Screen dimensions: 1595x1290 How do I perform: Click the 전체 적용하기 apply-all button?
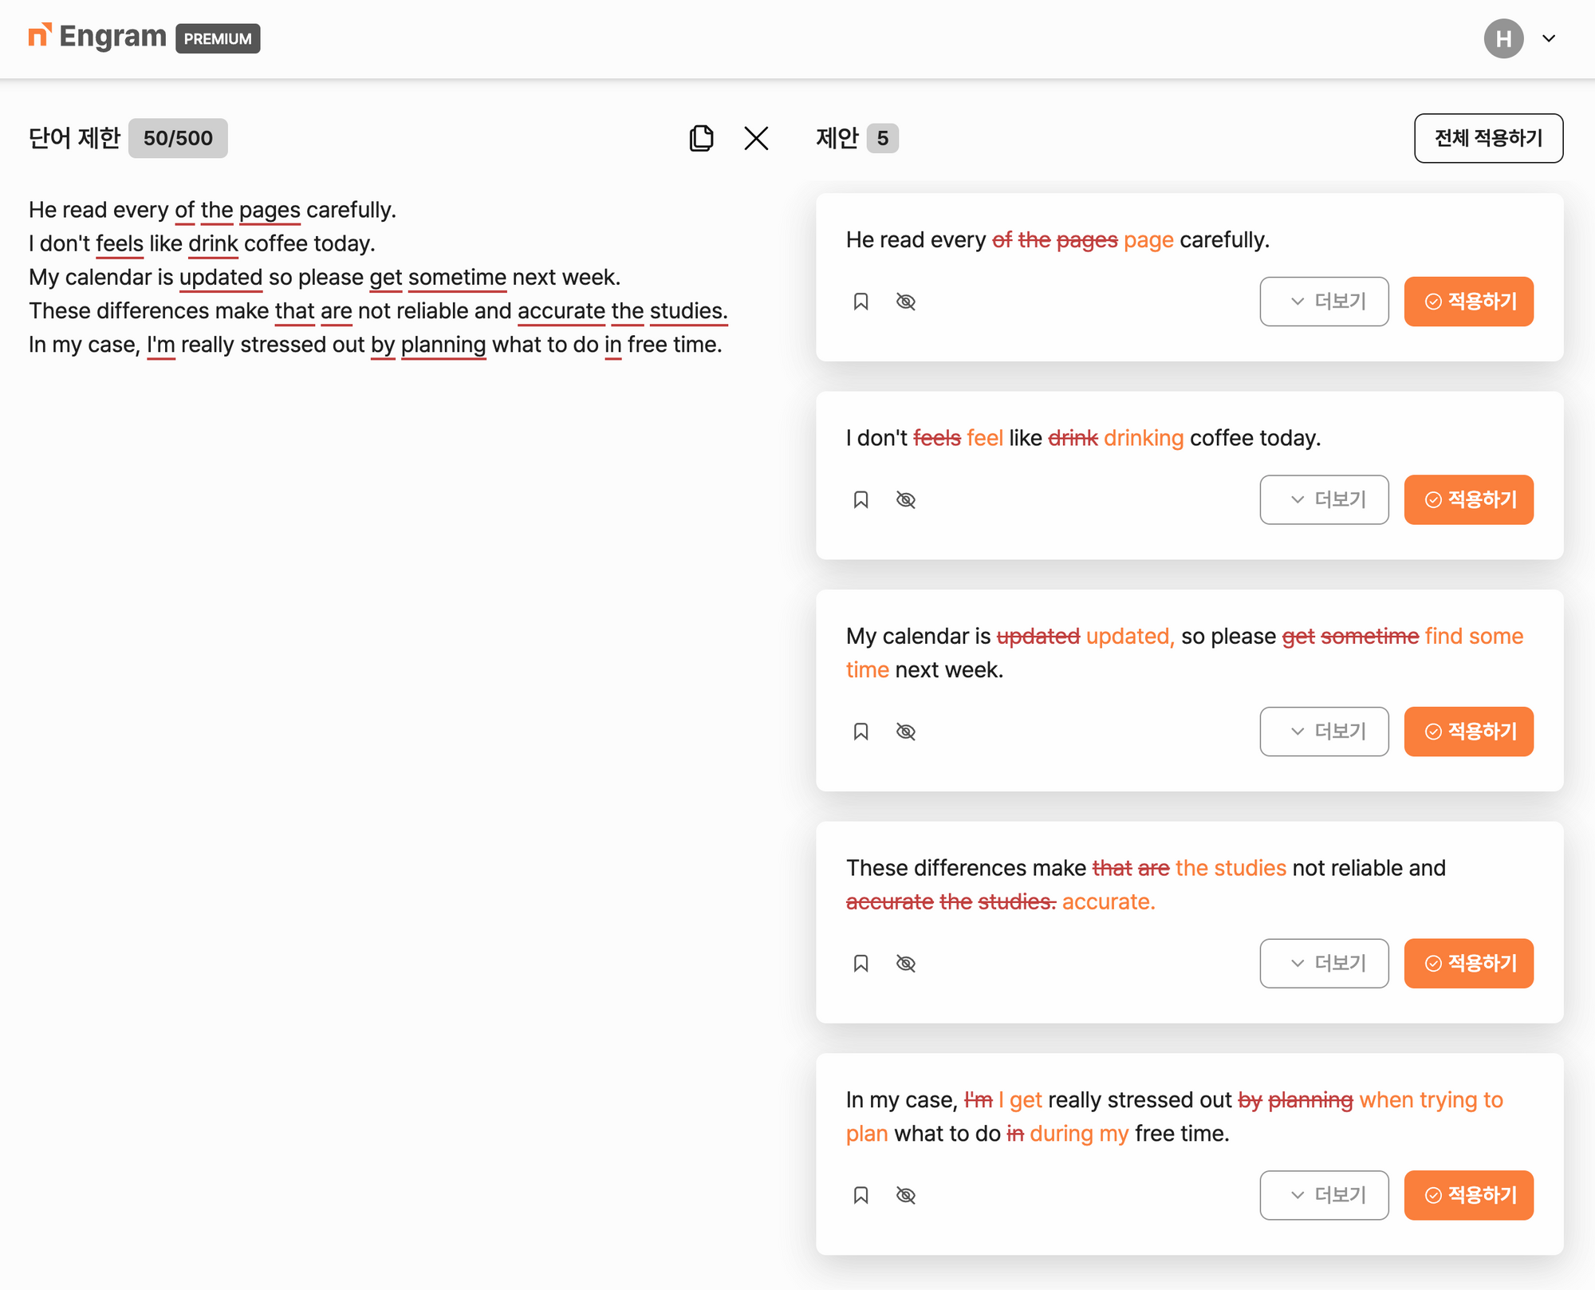tap(1488, 138)
